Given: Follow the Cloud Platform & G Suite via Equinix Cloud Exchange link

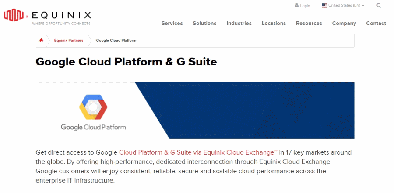Looking at the screenshot, I should (x=198, y=152).
